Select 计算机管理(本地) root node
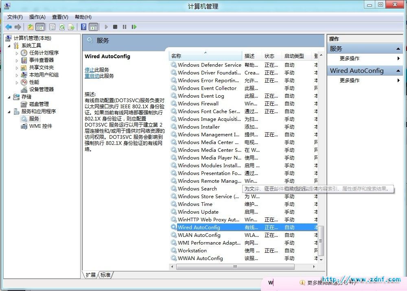Screen dimensions: 407x291 (33, 38)
